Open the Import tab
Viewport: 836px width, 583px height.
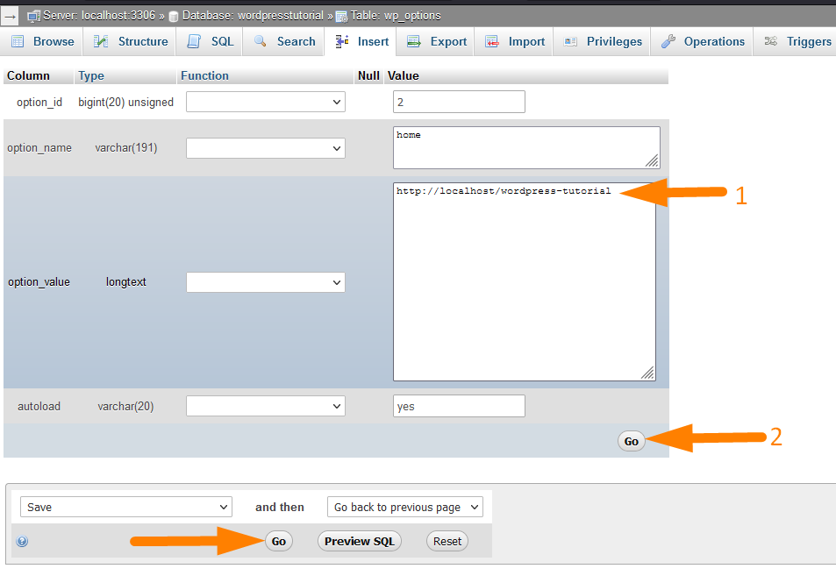point(514,41)
